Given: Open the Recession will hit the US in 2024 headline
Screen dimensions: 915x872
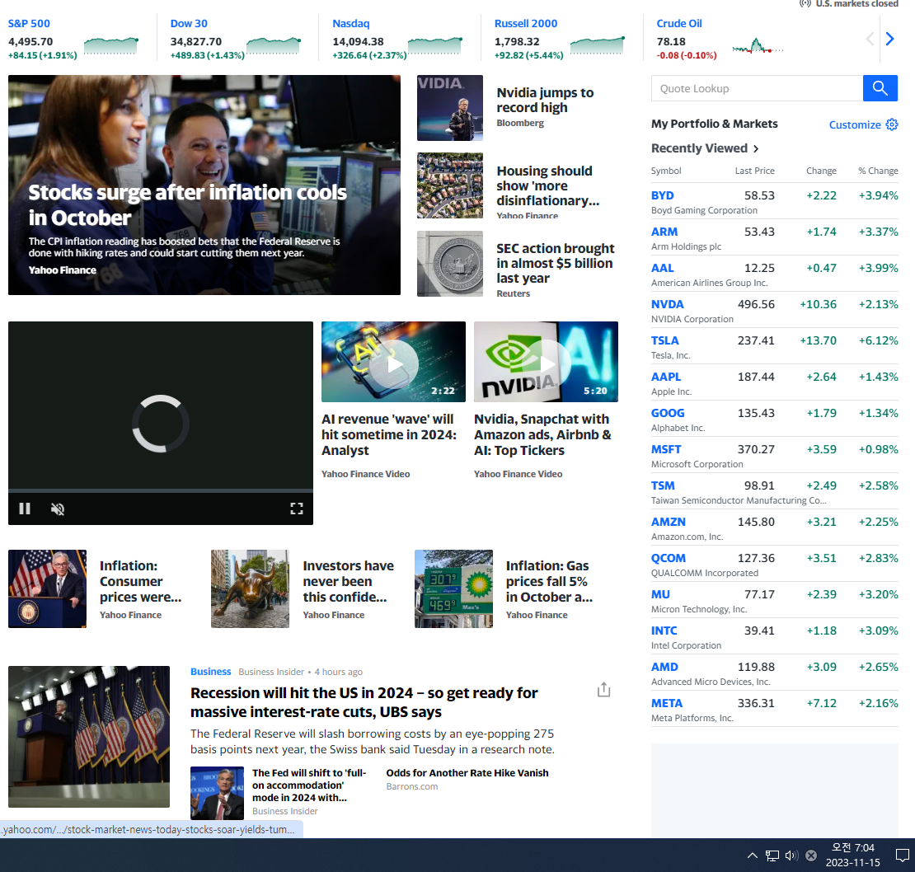Looking at the screenshot, I should pyautogui.click(x=364, y=702).
